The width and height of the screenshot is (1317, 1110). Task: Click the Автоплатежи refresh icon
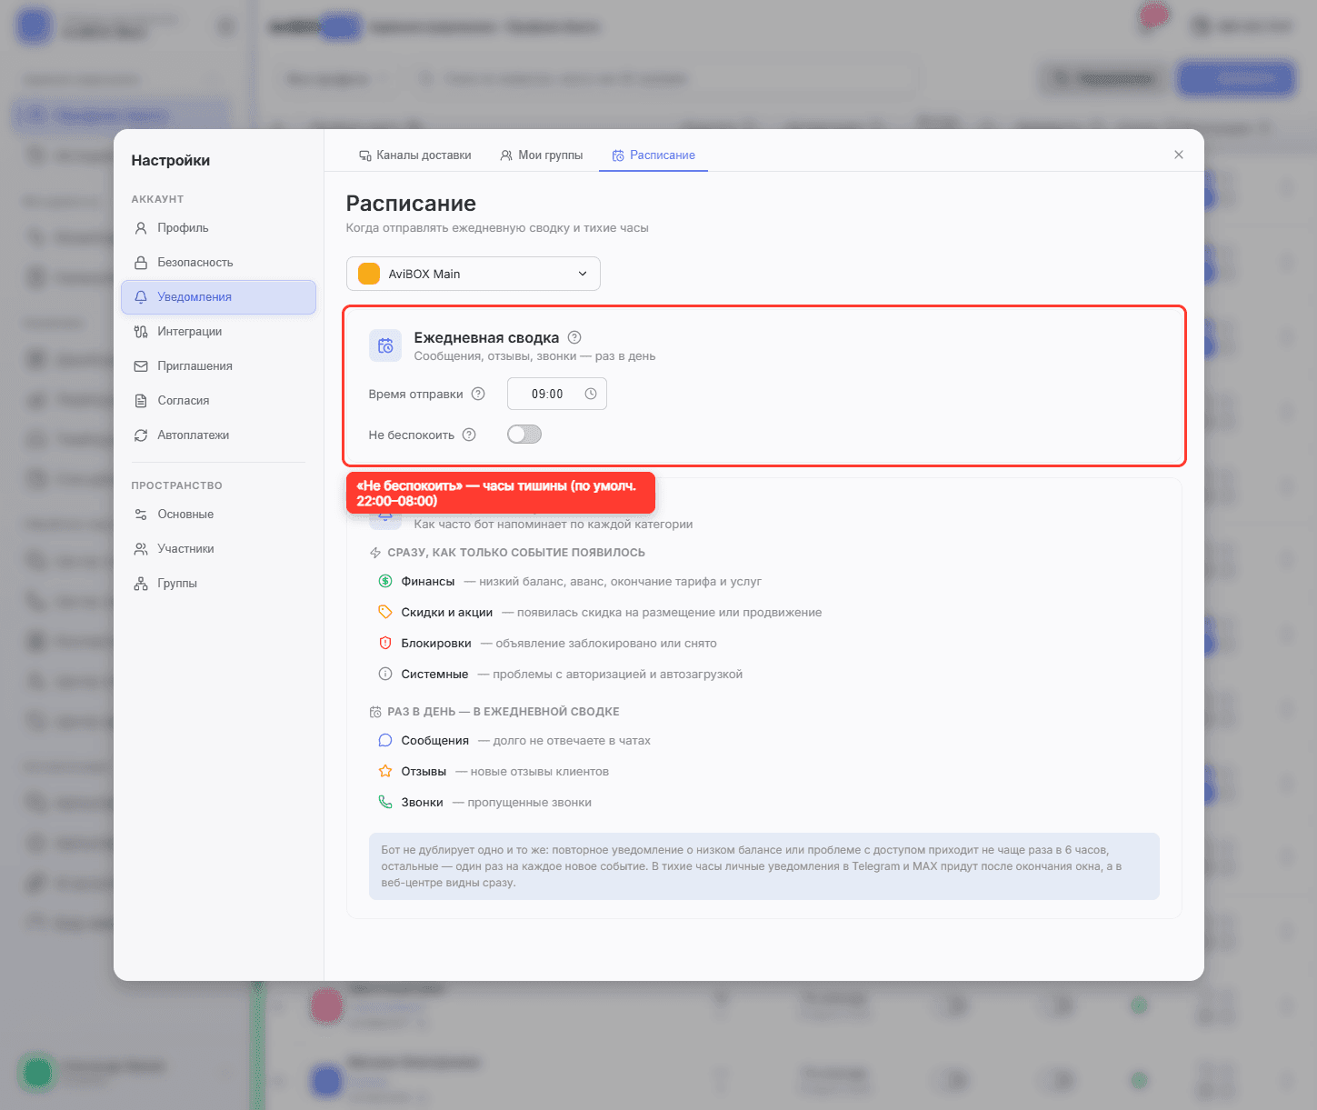(x=141, y=435)
